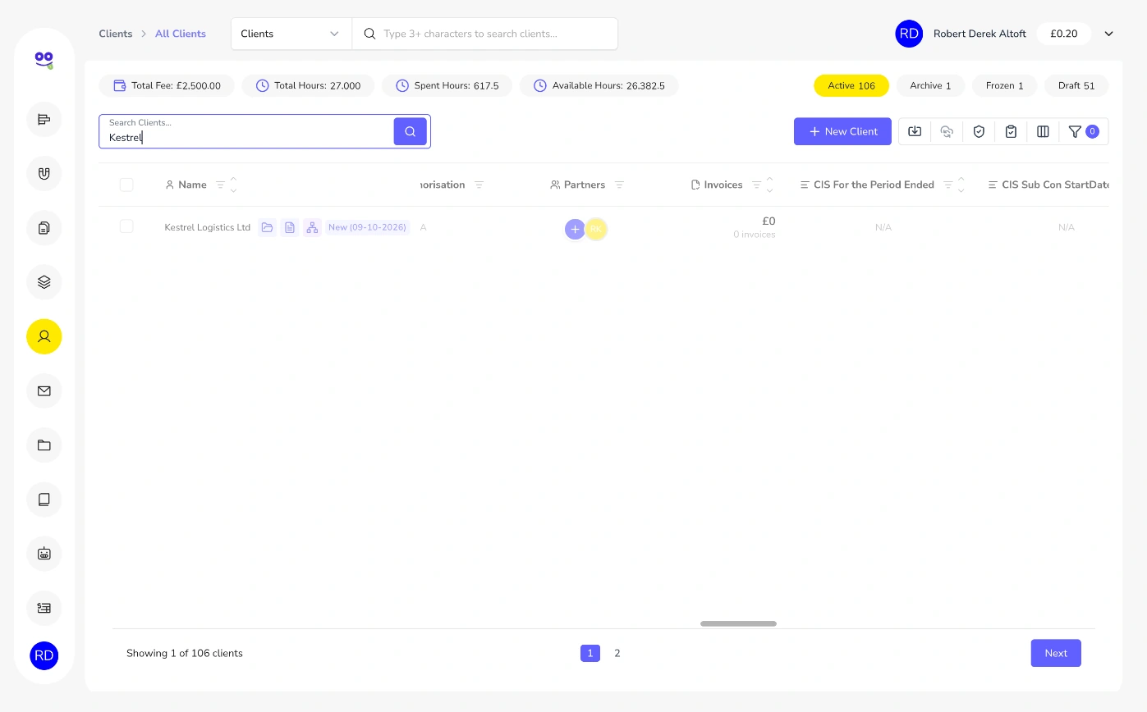The image size is (1147, 712).
Task: Click the download icon next to New Client
Action: coord(915,131)
